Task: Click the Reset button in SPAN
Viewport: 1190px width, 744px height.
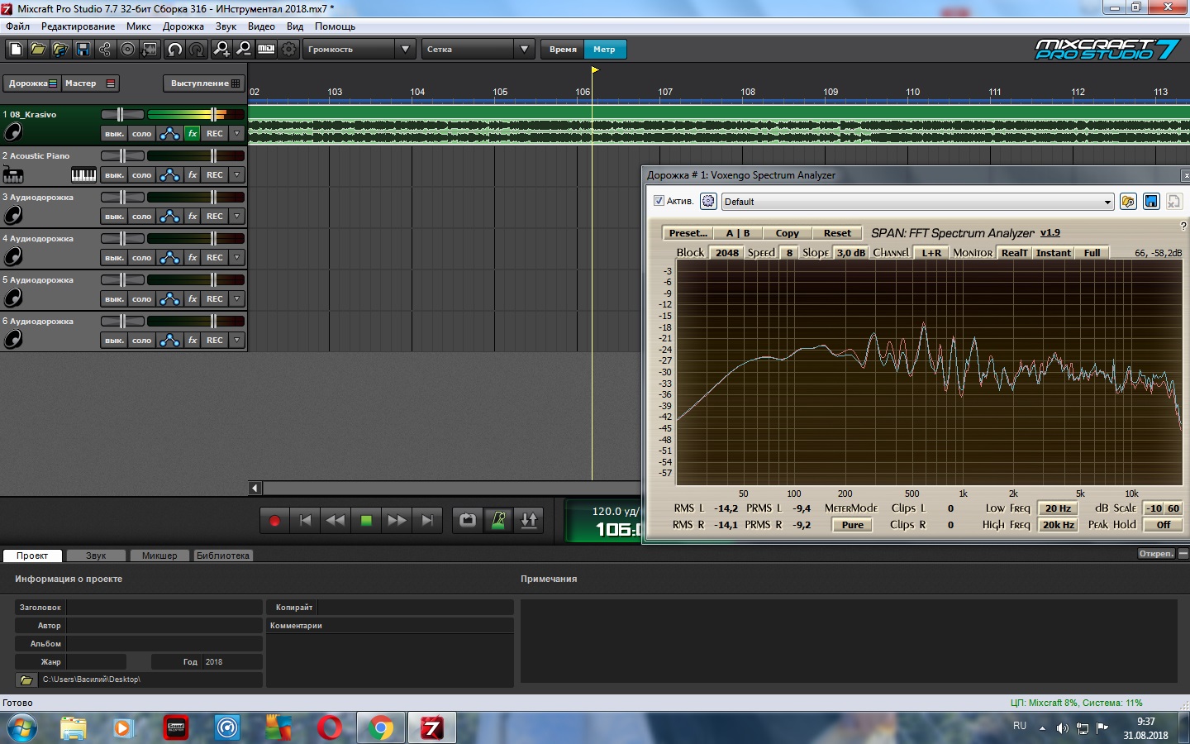Action: tap(836, 233)
